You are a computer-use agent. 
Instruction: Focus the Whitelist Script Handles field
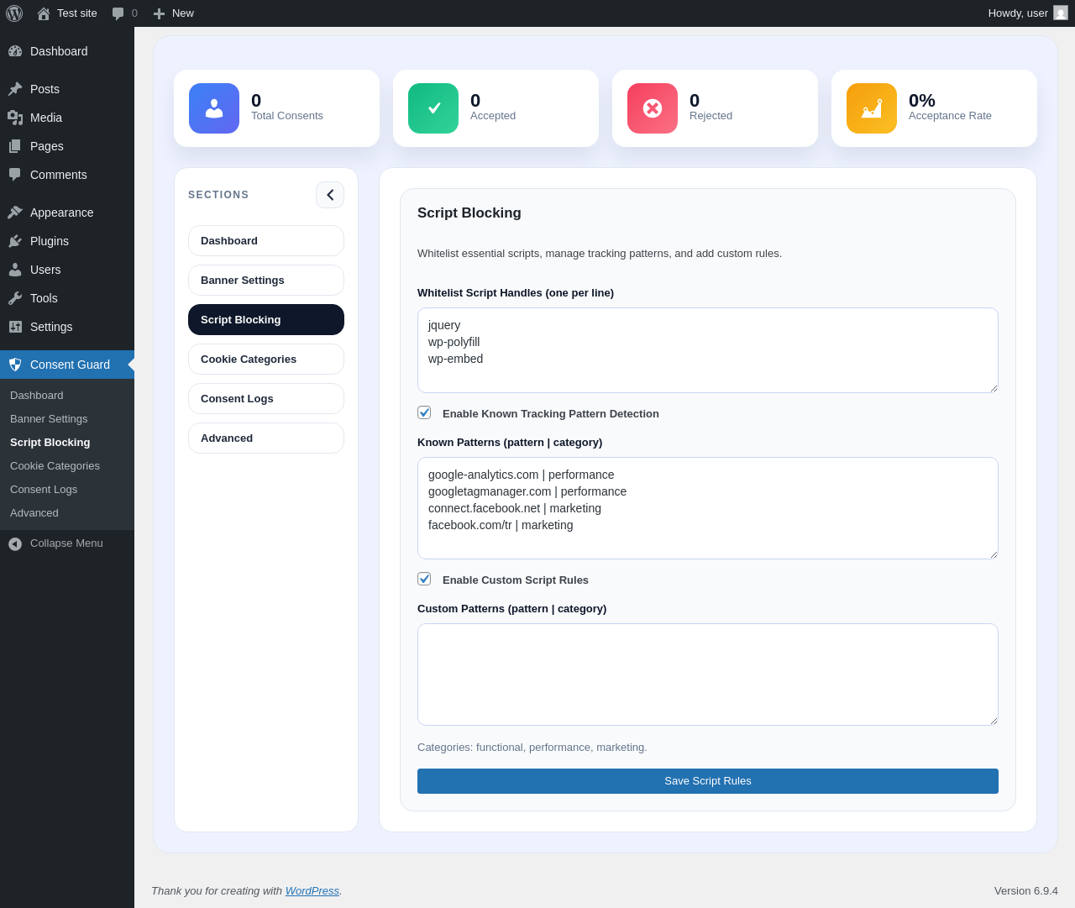tap(708, 350)
